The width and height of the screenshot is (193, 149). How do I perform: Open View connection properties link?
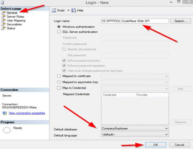pyautogui.click(x=27, y=113)
